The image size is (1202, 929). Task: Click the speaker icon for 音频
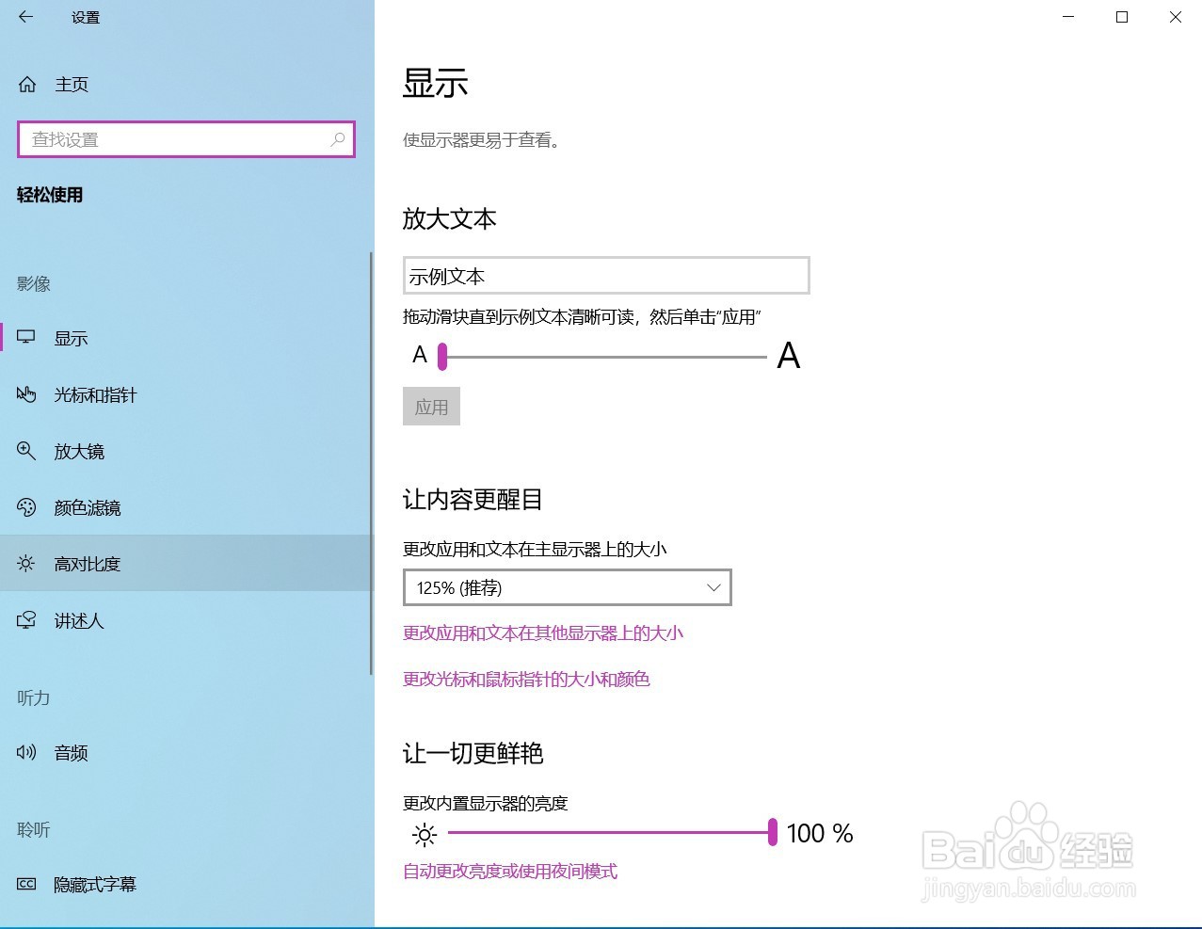[26, 752]
